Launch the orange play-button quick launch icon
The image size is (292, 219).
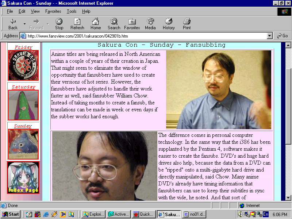tap(63, 214)
